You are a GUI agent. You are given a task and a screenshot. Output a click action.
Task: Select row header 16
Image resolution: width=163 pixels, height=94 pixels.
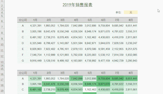pyautogui.click(x=2, y=73)
